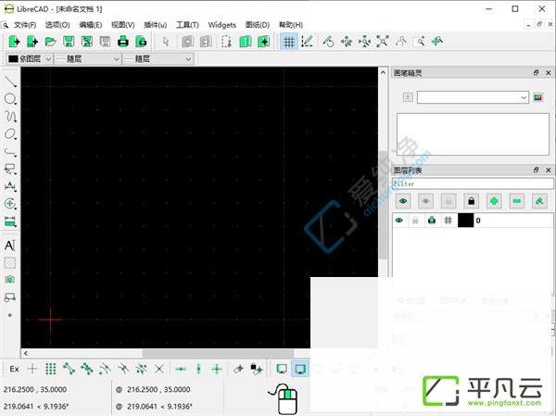Open the Select tools in left toolbar
Viewport: 556px width, 416px height.
click(10, 170)
